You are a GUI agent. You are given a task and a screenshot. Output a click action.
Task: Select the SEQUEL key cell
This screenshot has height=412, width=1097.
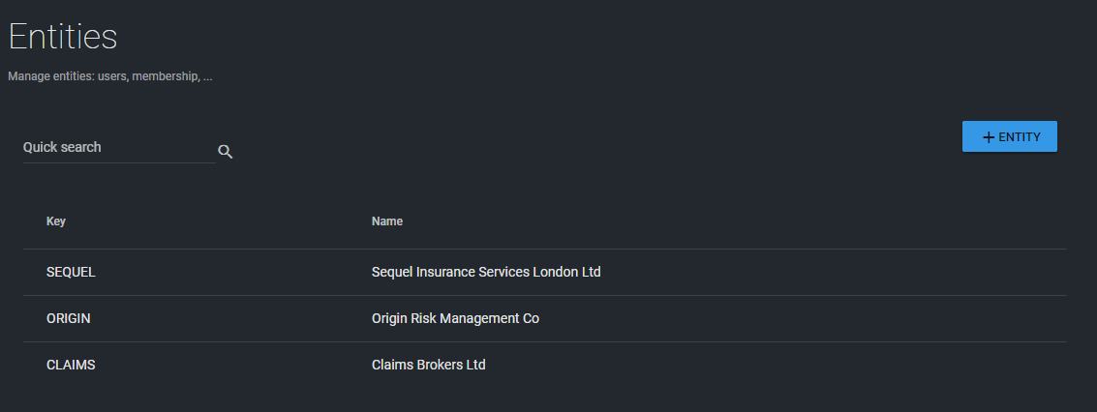(x=71, y=273)
